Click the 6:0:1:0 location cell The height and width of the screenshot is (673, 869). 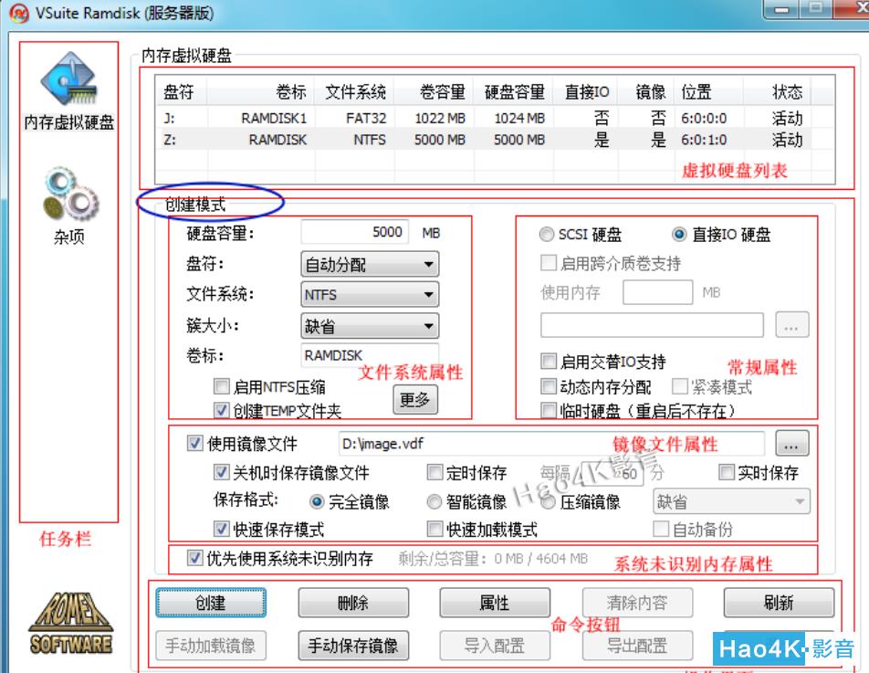click(x=704, y=139)
